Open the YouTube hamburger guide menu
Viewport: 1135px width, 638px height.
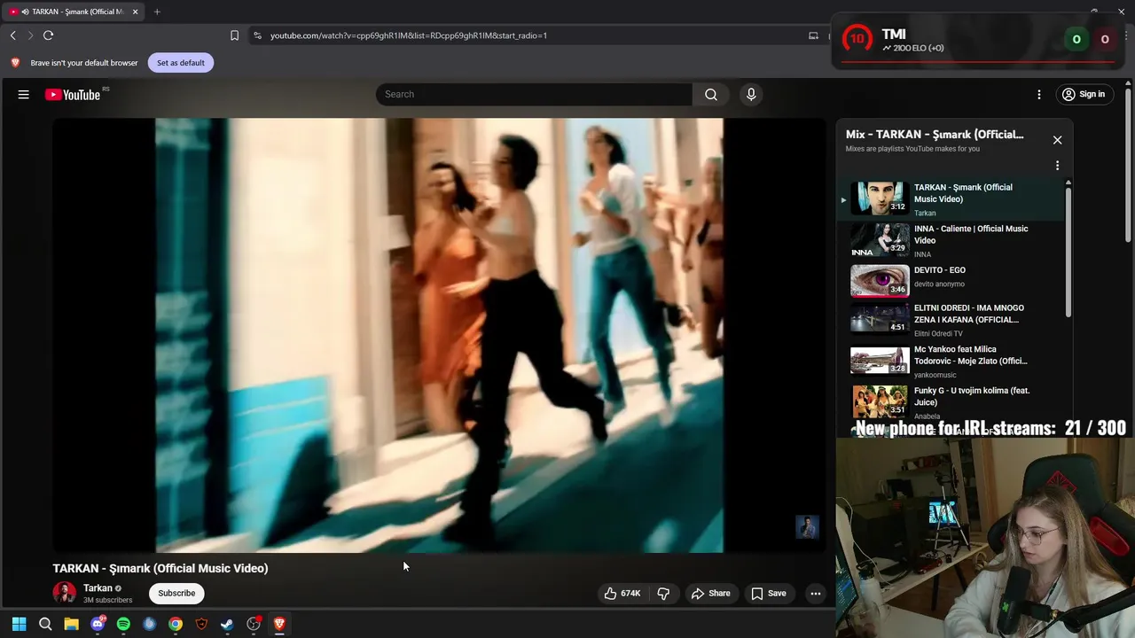pyautogui.click(x=24, y=94)
